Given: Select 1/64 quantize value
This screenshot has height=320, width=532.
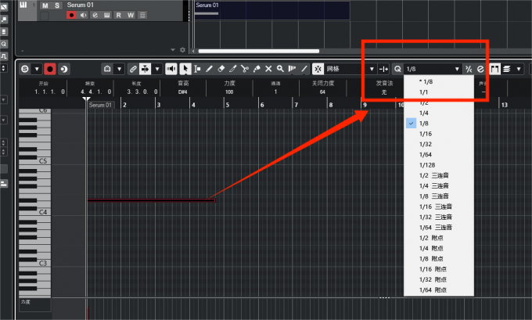Looking at the screenshot, I should click(x=439, y=155).
